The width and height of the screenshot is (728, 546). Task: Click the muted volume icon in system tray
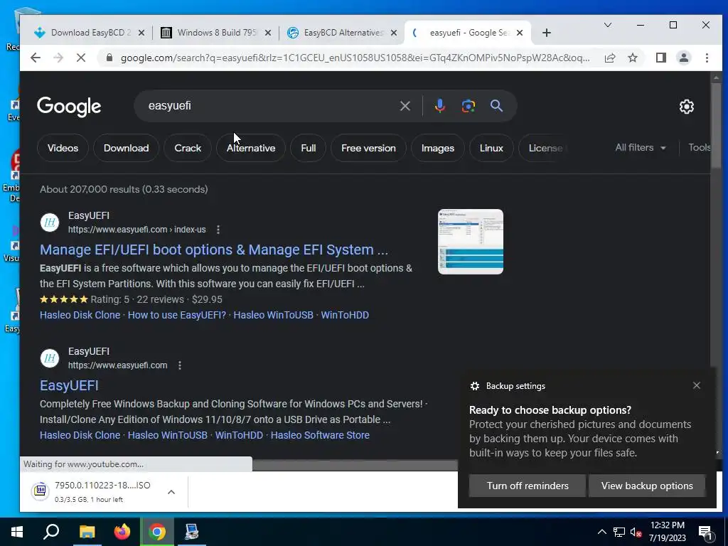coord(636,532)
